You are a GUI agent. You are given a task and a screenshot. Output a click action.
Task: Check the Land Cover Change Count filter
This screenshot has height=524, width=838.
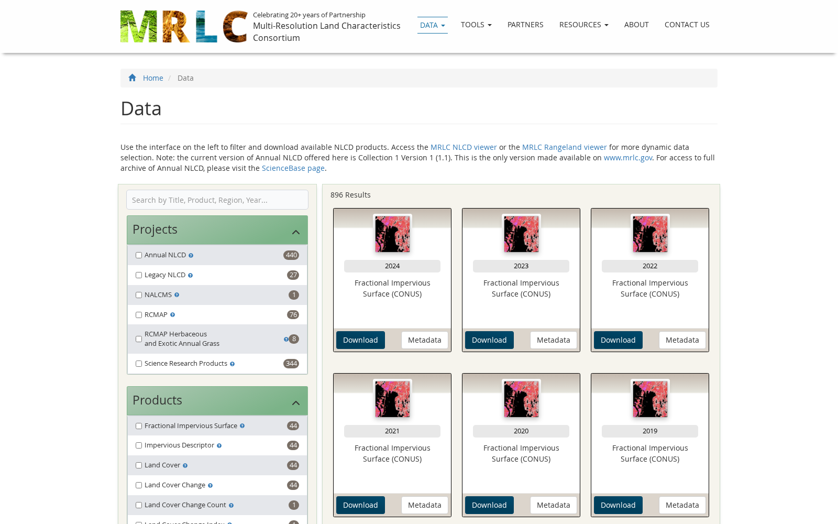[139, 505]
